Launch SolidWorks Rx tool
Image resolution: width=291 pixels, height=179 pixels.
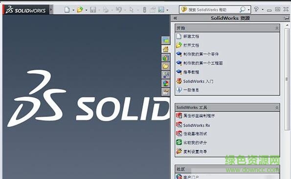[x=197, y=125]
